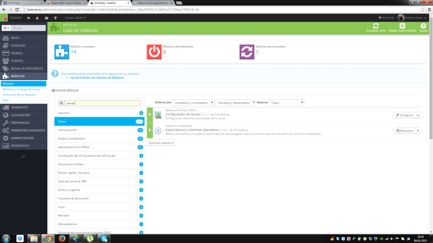Screen dimensions: 433x243
Task: Click the red power Módulos deshabilitados icon
Action: coord(154,52)
